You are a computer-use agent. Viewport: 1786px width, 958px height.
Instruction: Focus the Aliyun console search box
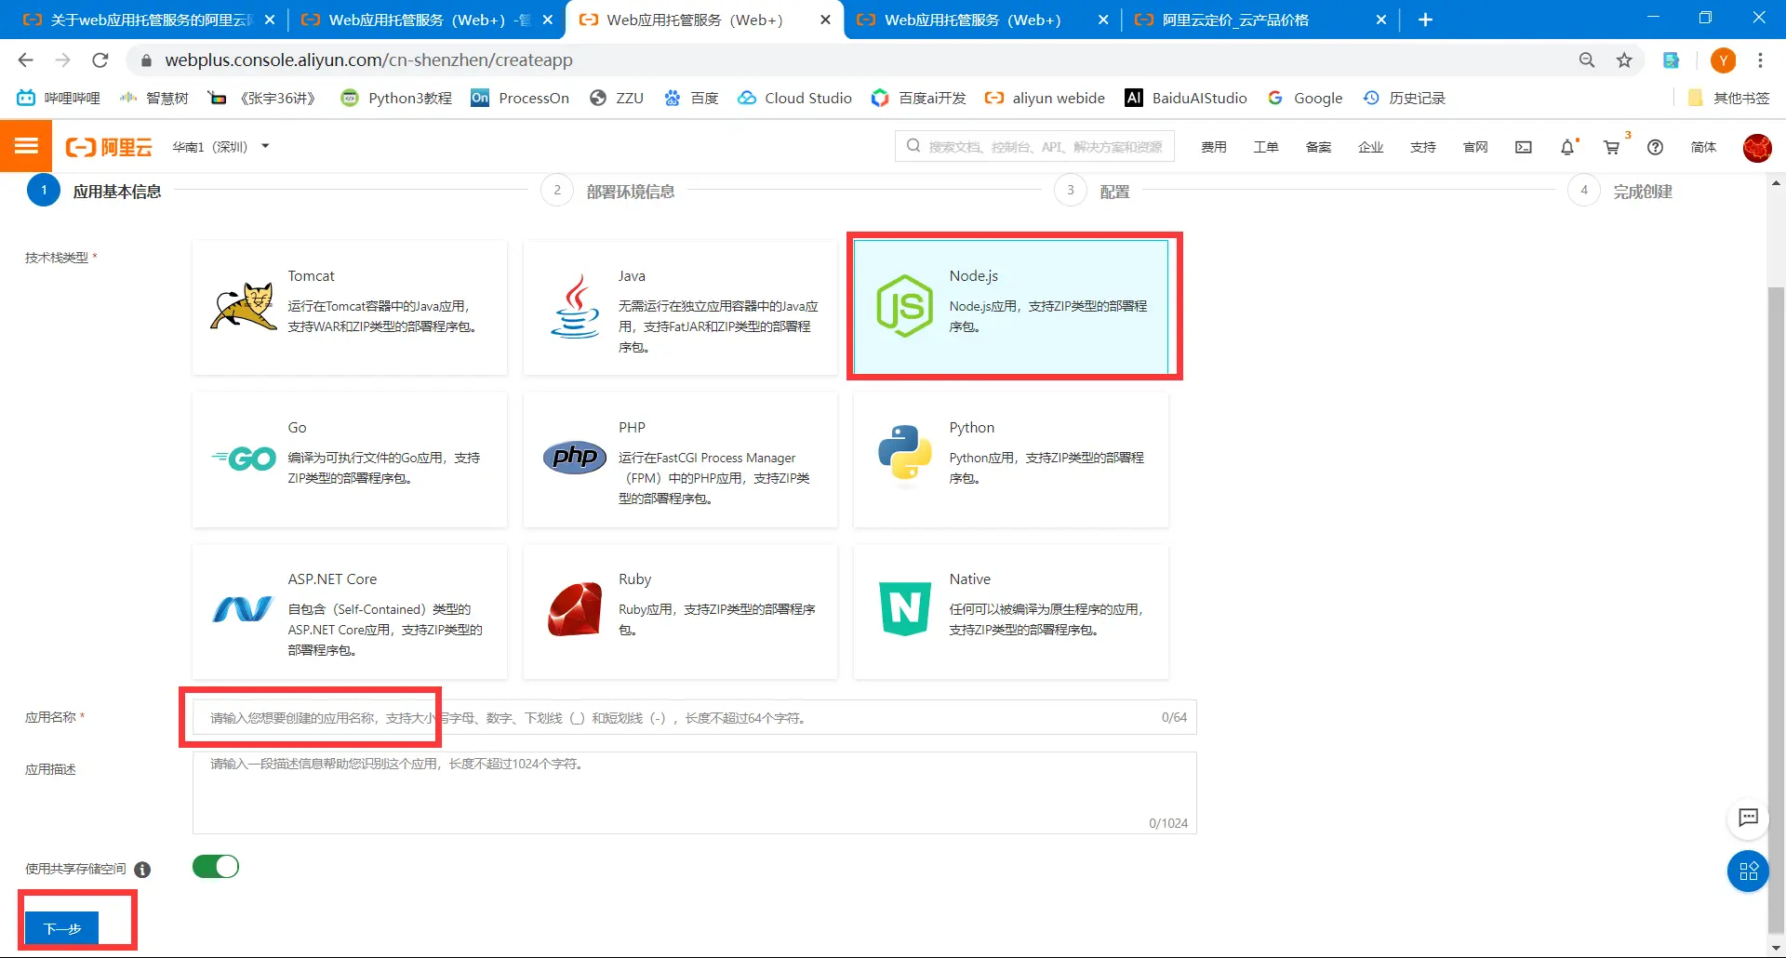[1034, 147]
